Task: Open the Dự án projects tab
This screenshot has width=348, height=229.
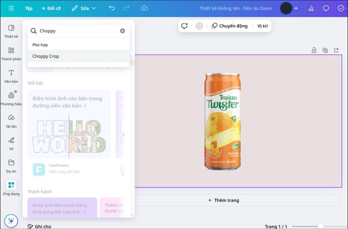Action: (x=11, y=166)
